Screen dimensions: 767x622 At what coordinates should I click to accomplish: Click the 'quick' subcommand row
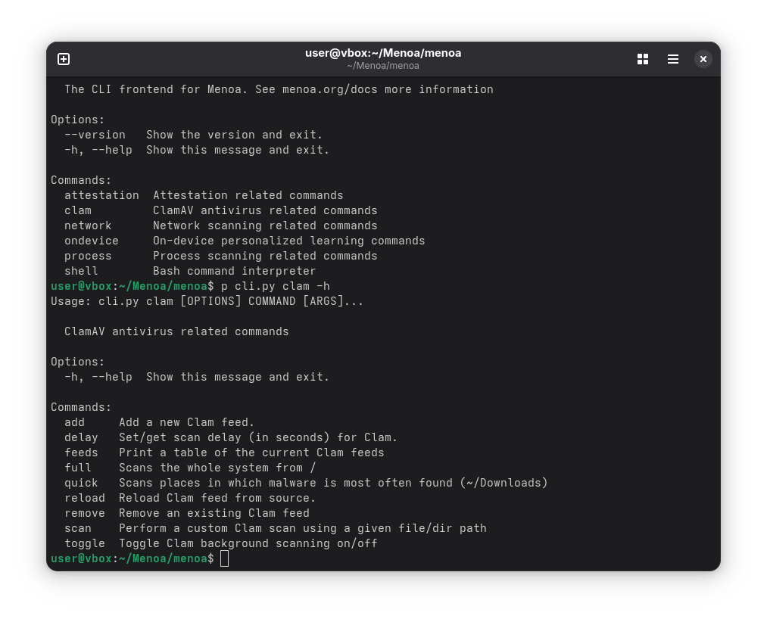point(306,483)
